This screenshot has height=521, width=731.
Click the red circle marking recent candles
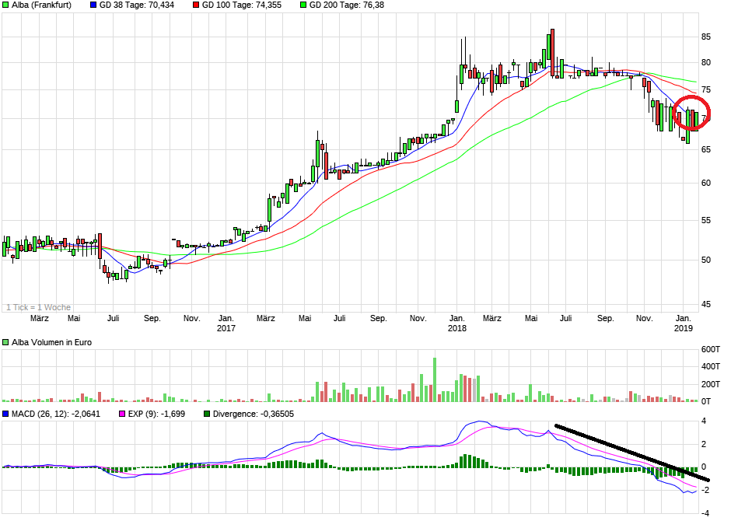(x=692, y=111)
